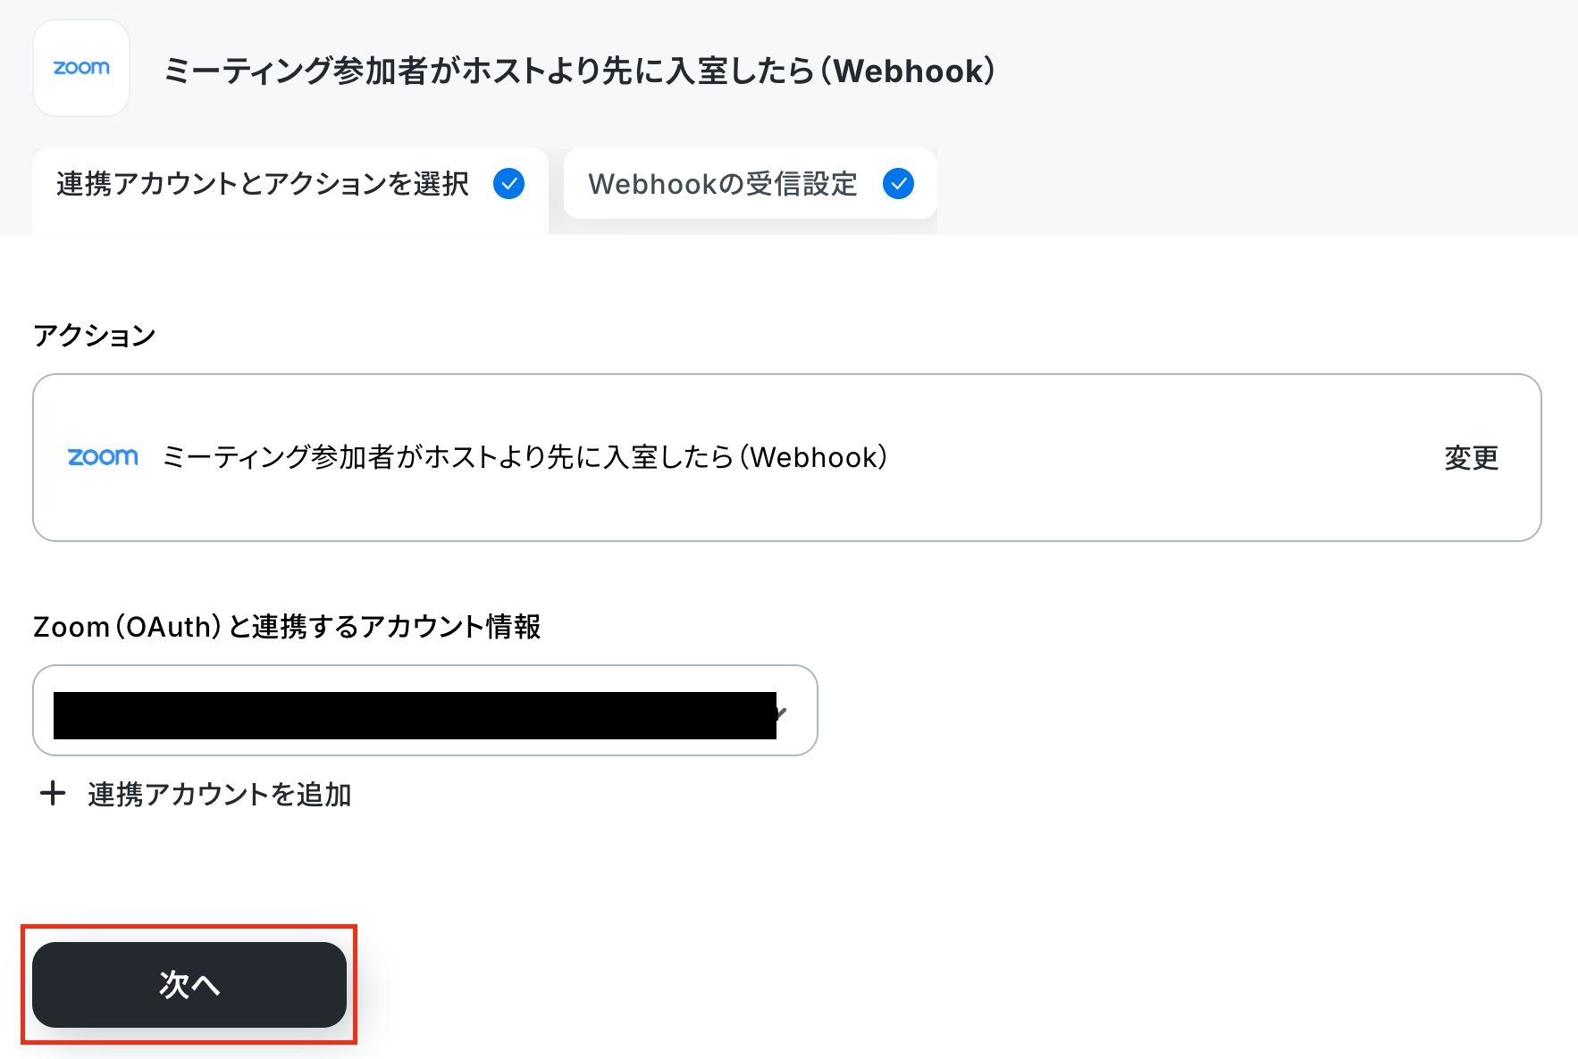The width and height of the screenshot is (1578, 1059).
Task: Select the action box showing ミーティング参加者 Webhook
Action: tap(787, 457)
